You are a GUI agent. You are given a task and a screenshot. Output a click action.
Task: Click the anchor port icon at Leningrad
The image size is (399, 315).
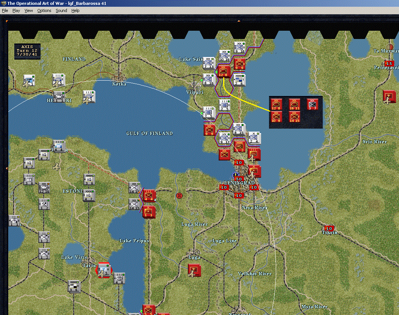(x=235, y=175)
